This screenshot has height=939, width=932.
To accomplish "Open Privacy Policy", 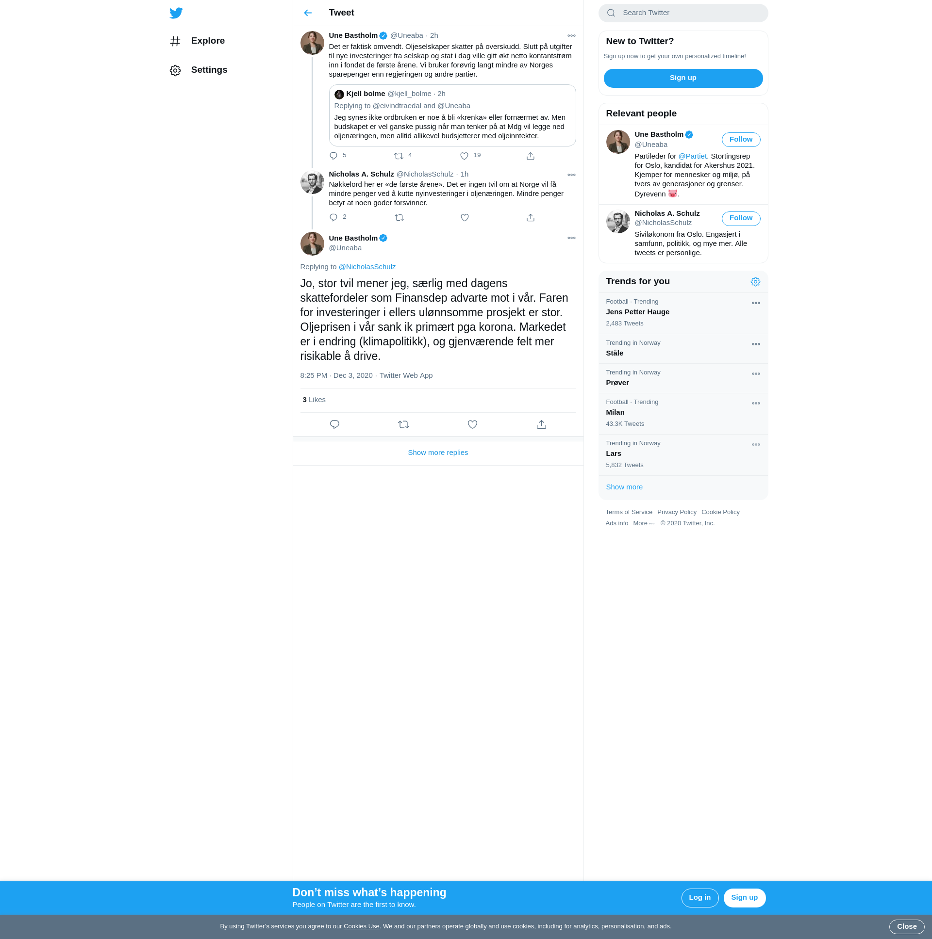I will tap(677, 512).
